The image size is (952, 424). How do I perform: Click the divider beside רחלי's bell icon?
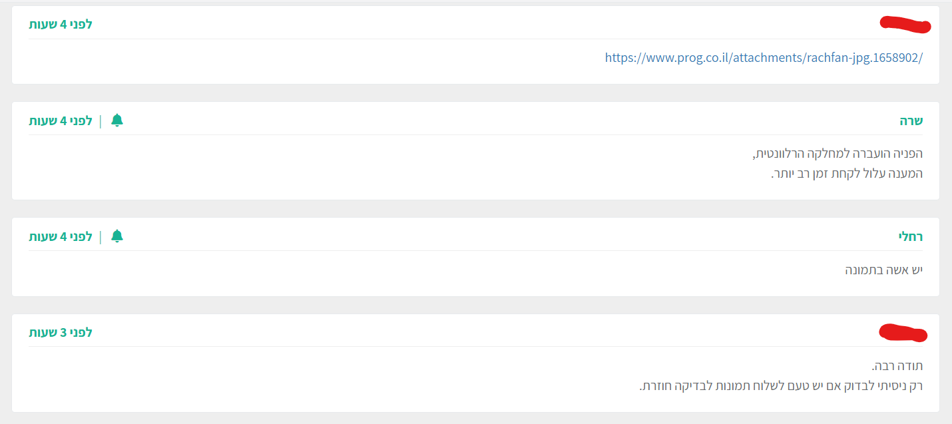coord(101,236)
